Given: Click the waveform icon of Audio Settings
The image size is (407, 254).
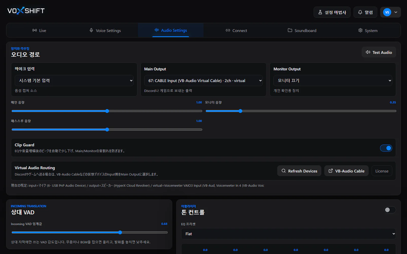Looking at the screenshot, I should [157, 30].
